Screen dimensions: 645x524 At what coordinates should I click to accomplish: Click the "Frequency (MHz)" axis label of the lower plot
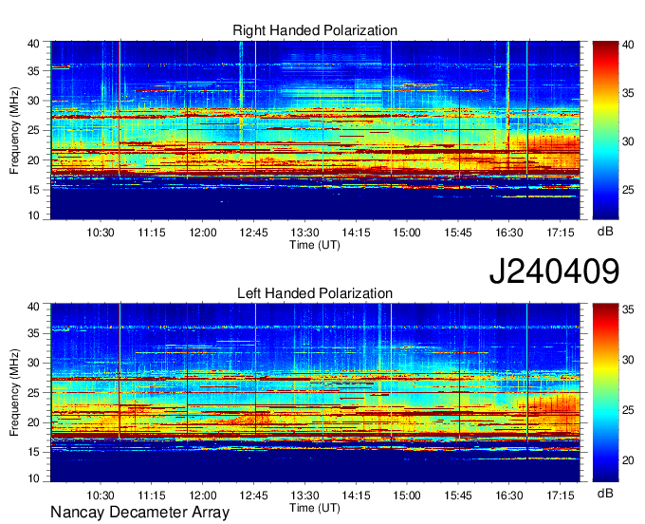[x=14, y=393]
